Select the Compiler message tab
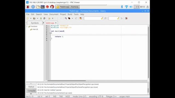 point(31,91)
